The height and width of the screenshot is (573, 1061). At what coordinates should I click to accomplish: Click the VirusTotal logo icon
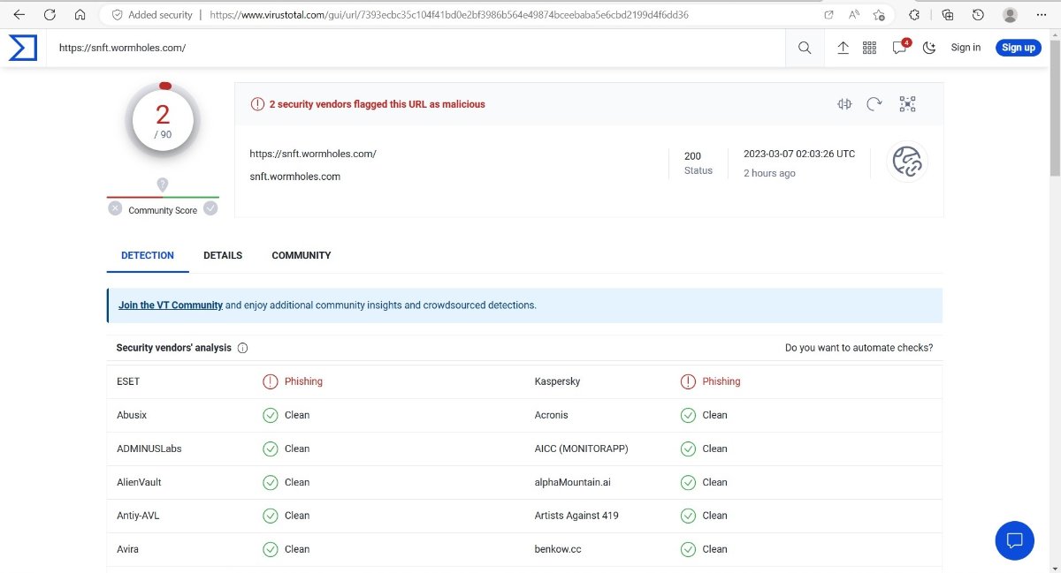point(23,48)
